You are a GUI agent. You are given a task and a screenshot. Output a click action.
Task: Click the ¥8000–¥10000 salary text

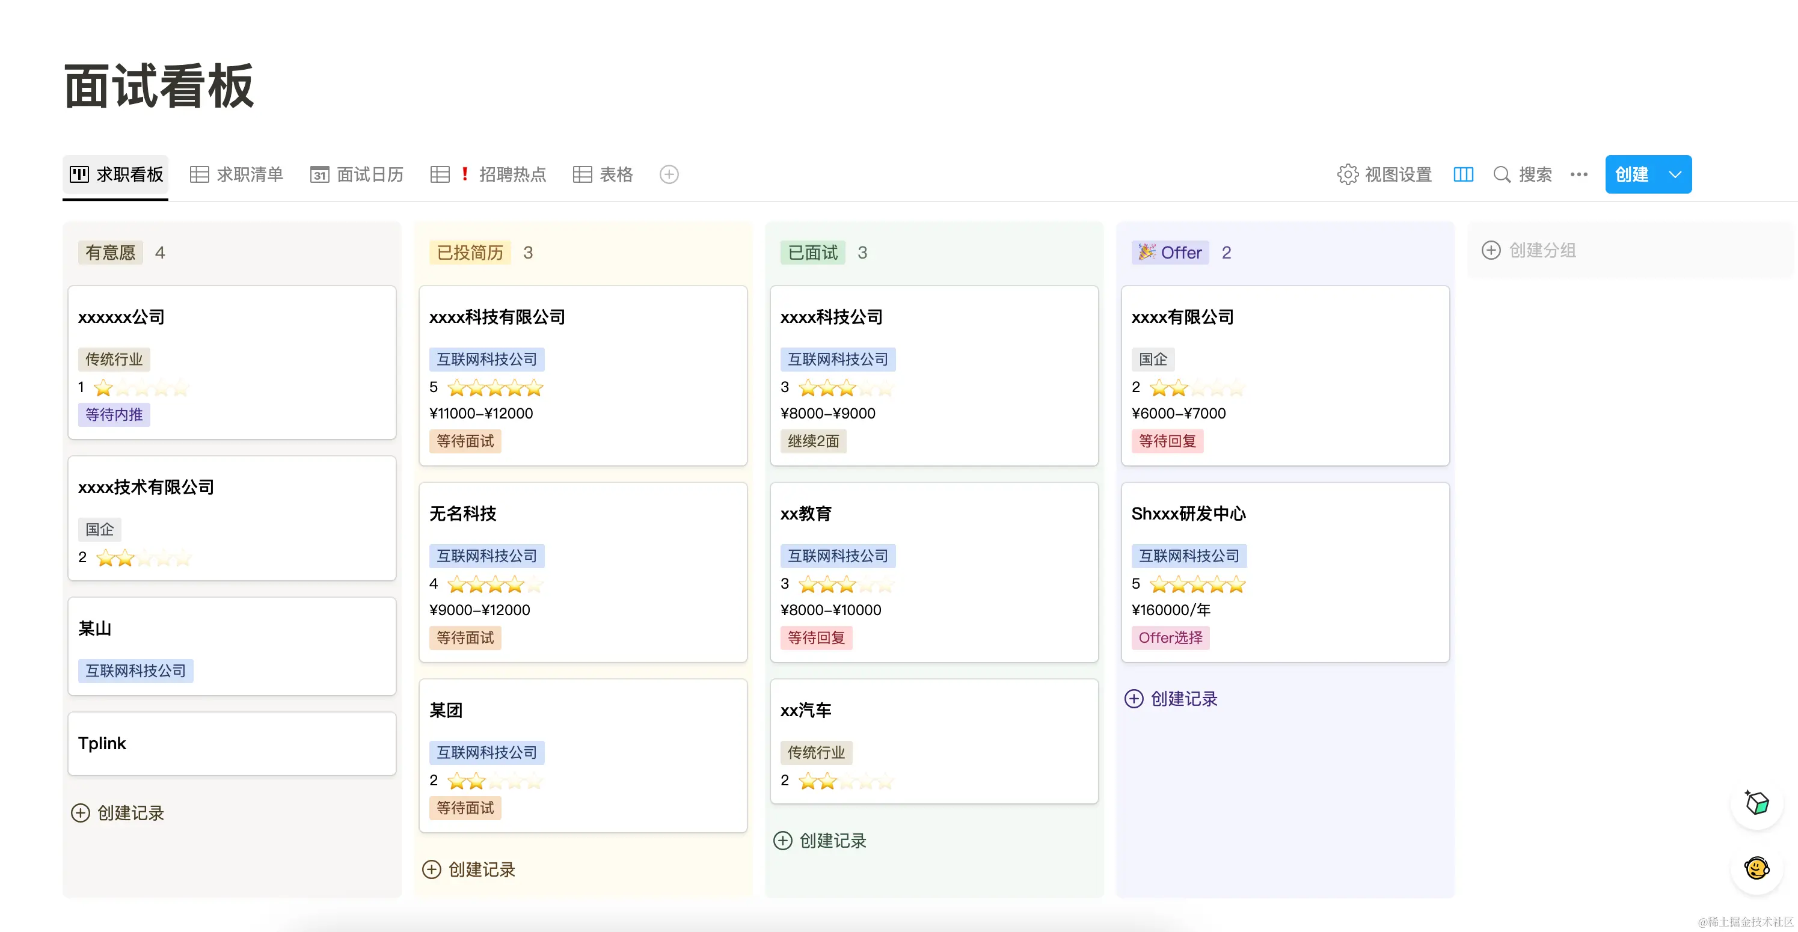point(830,610)
